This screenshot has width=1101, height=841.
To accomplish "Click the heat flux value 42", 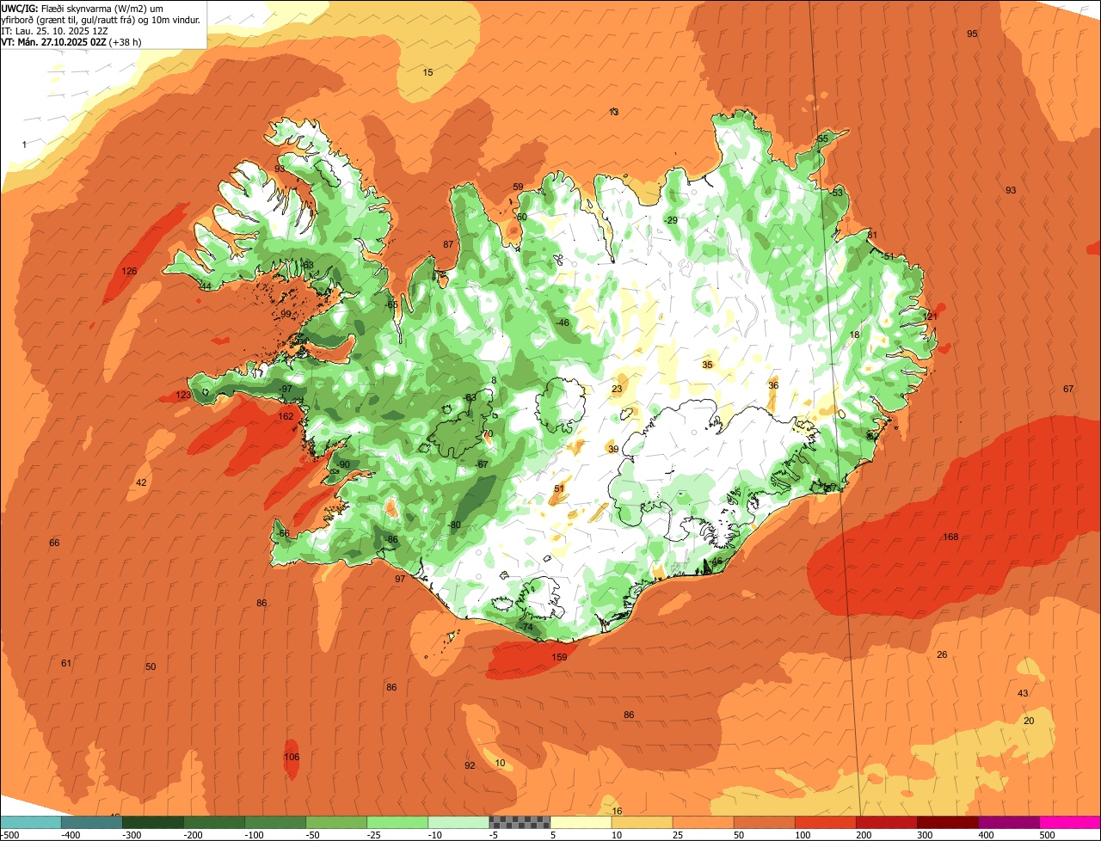I will coord(141,483).
